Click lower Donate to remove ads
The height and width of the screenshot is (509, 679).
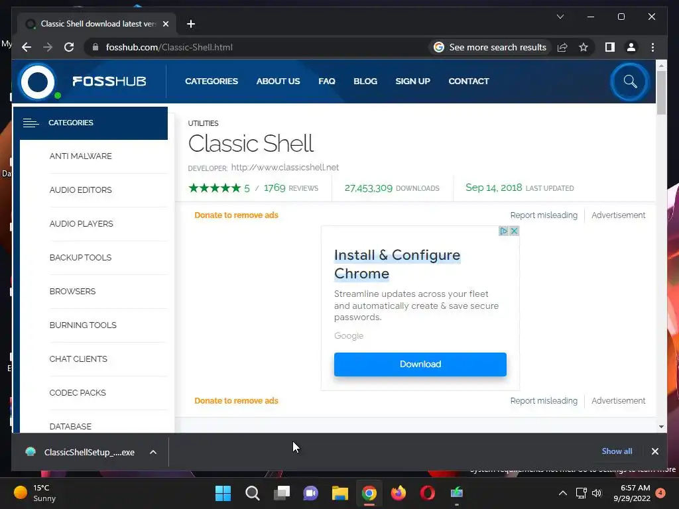236,401
